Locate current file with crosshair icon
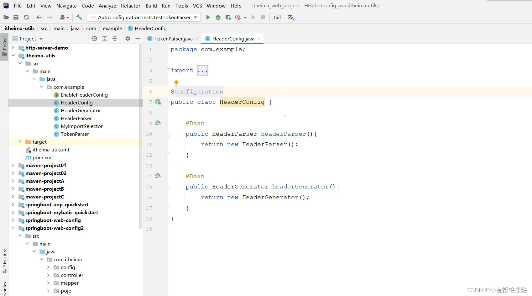The height and width of the screenshot is (296, 532). click(x=94, y=39)
